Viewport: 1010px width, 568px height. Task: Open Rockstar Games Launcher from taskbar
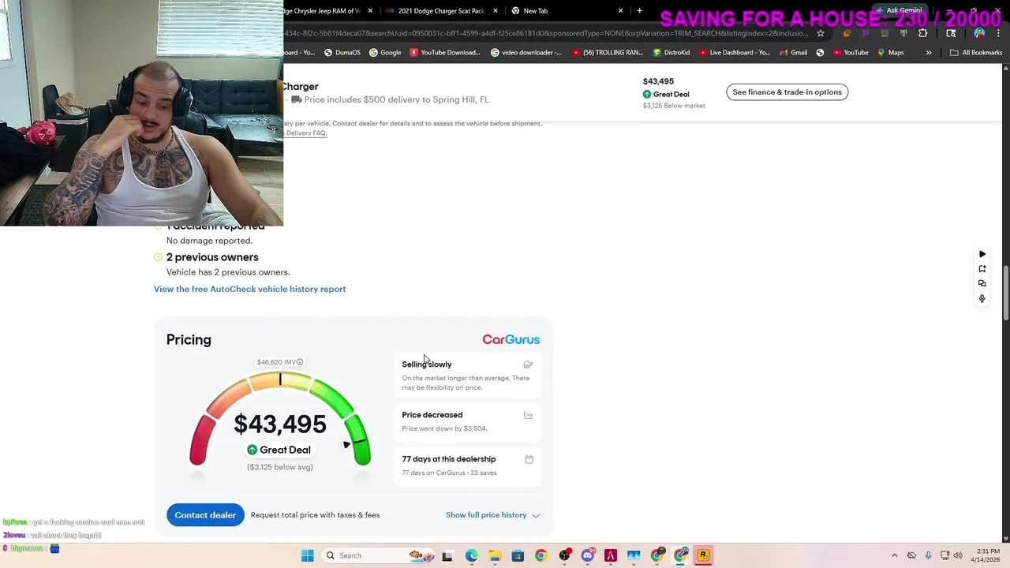[703, 555]
